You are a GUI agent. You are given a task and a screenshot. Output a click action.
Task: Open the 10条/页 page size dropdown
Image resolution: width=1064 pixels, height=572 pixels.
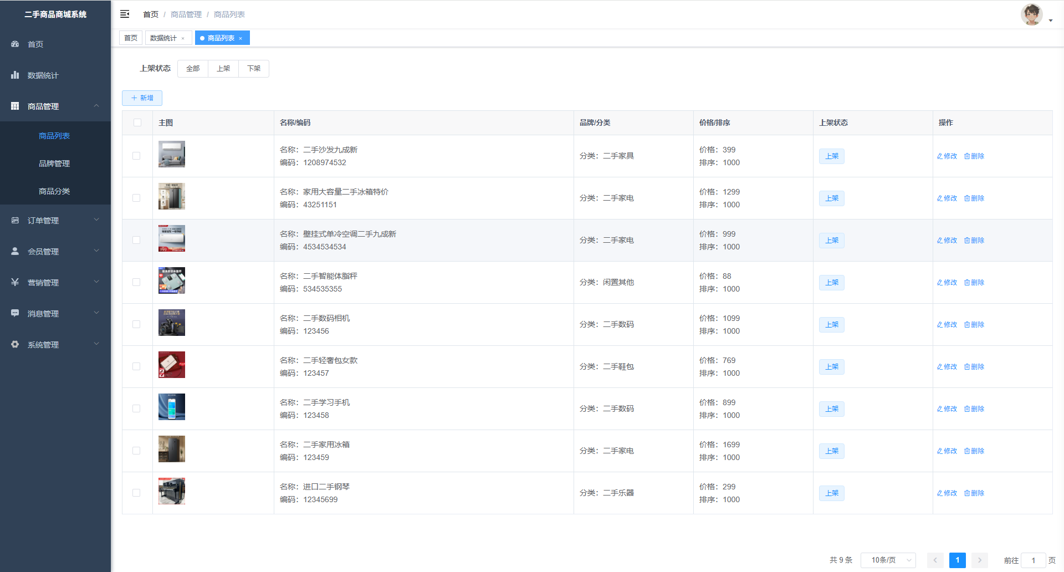(x=888, y=560)
